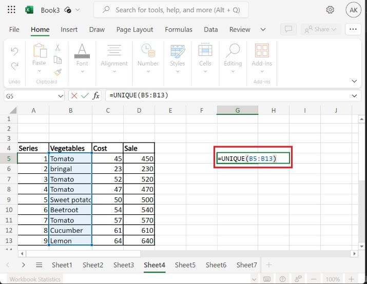Zoom in with the plus button
The image size is (367, 284).
click(x=351, y=279)
